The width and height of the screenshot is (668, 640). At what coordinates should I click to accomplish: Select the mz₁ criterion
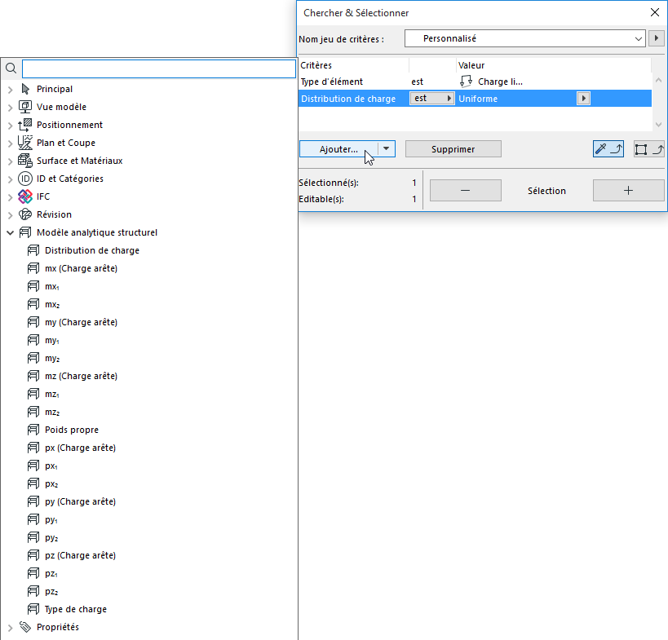52,394
